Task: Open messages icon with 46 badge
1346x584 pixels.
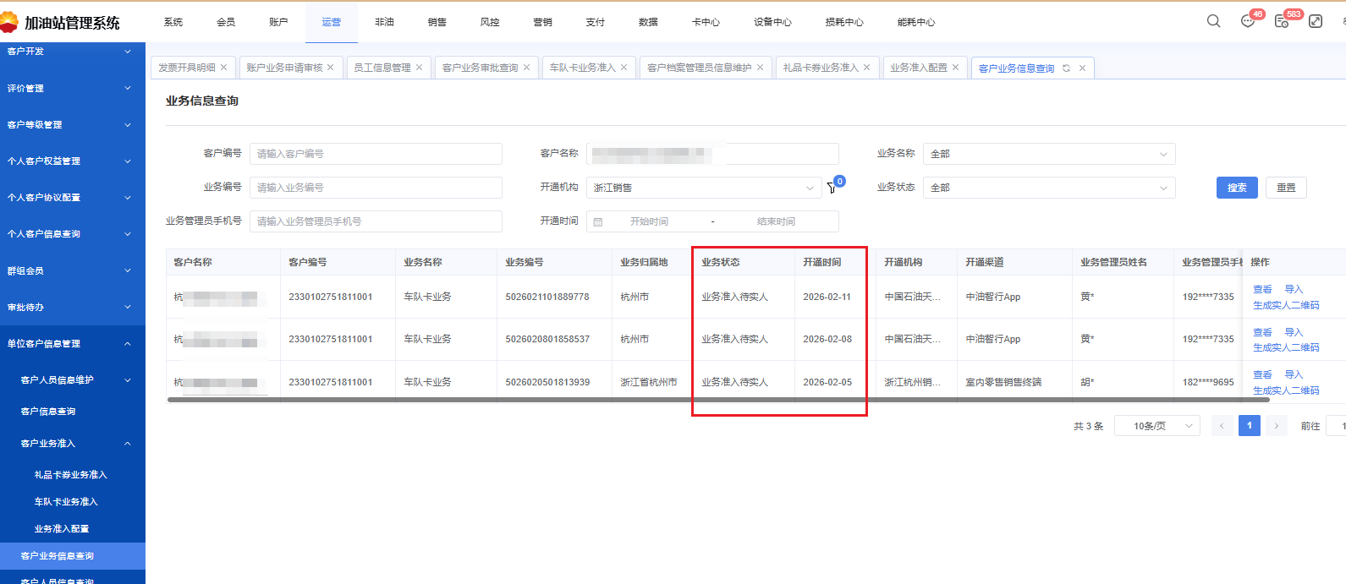Action: 1248,21
